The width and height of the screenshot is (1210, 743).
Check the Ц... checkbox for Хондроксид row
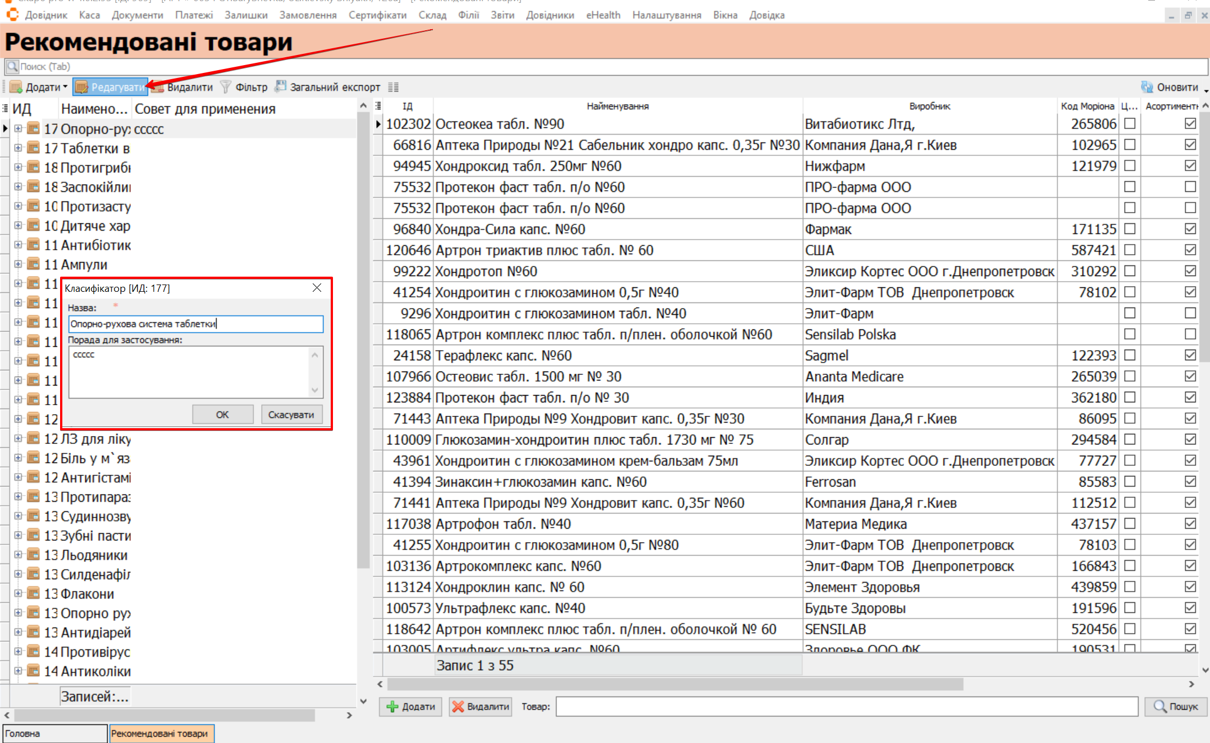pyautogui.click(x=1130, y=166)
